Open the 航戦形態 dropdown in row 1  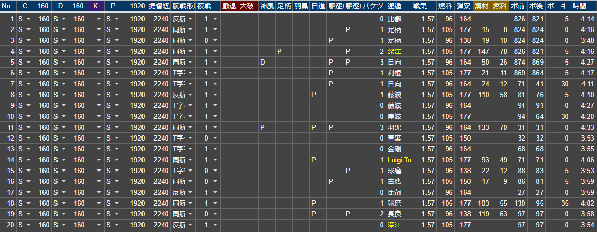(x=190, y=19)
